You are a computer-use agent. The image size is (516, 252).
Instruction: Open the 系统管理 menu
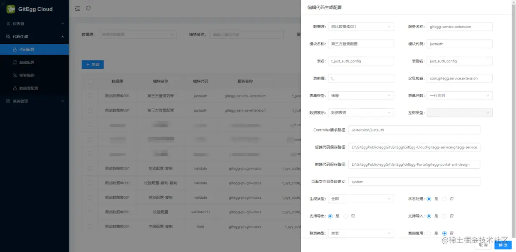[34, 101]
